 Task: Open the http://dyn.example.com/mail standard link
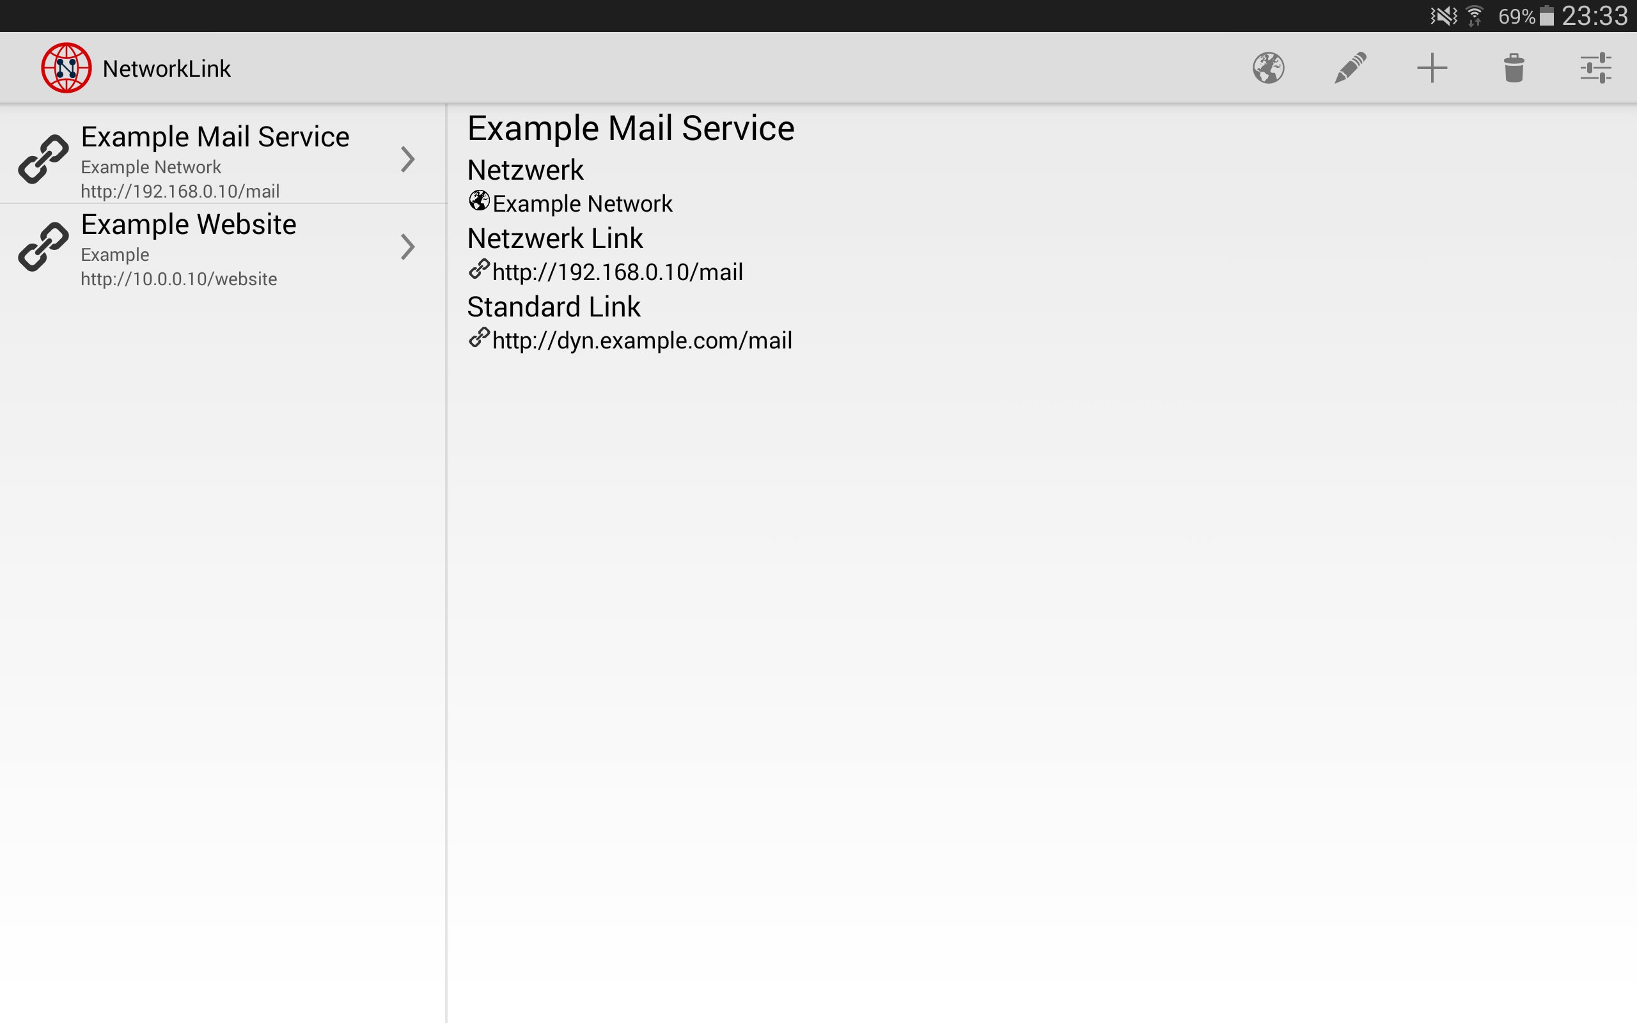tap(642, 340)
